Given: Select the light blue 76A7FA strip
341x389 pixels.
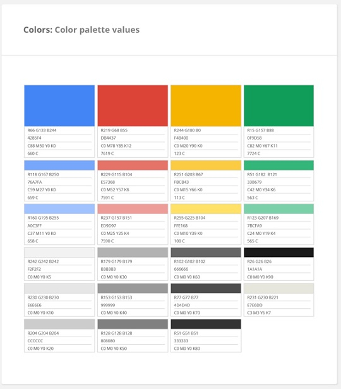Looking at the screenshot, I should (x=59, y=165).
